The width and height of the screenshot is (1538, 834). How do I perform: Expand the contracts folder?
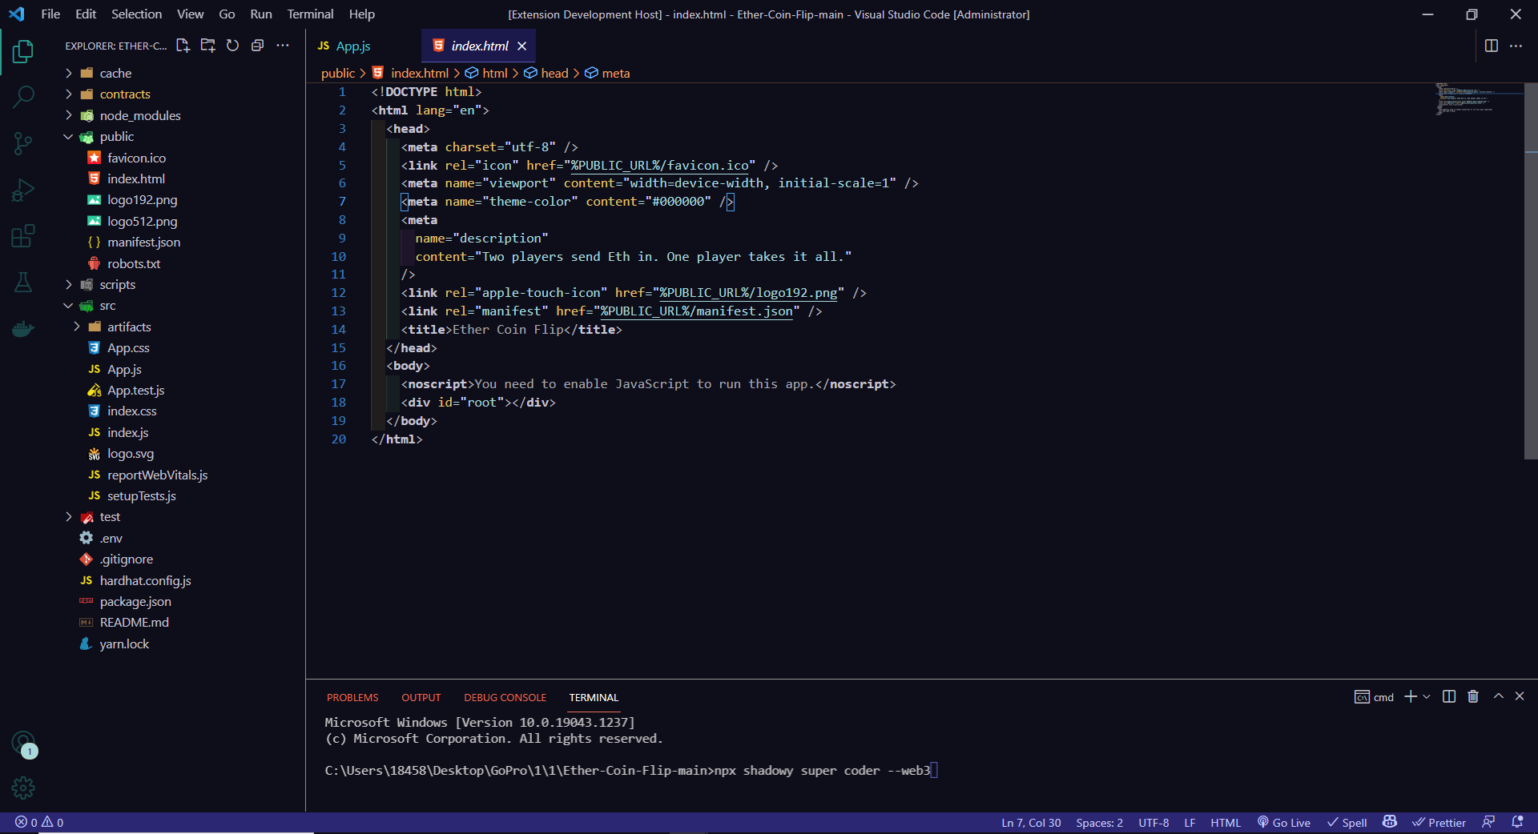[x=69, y=94]
